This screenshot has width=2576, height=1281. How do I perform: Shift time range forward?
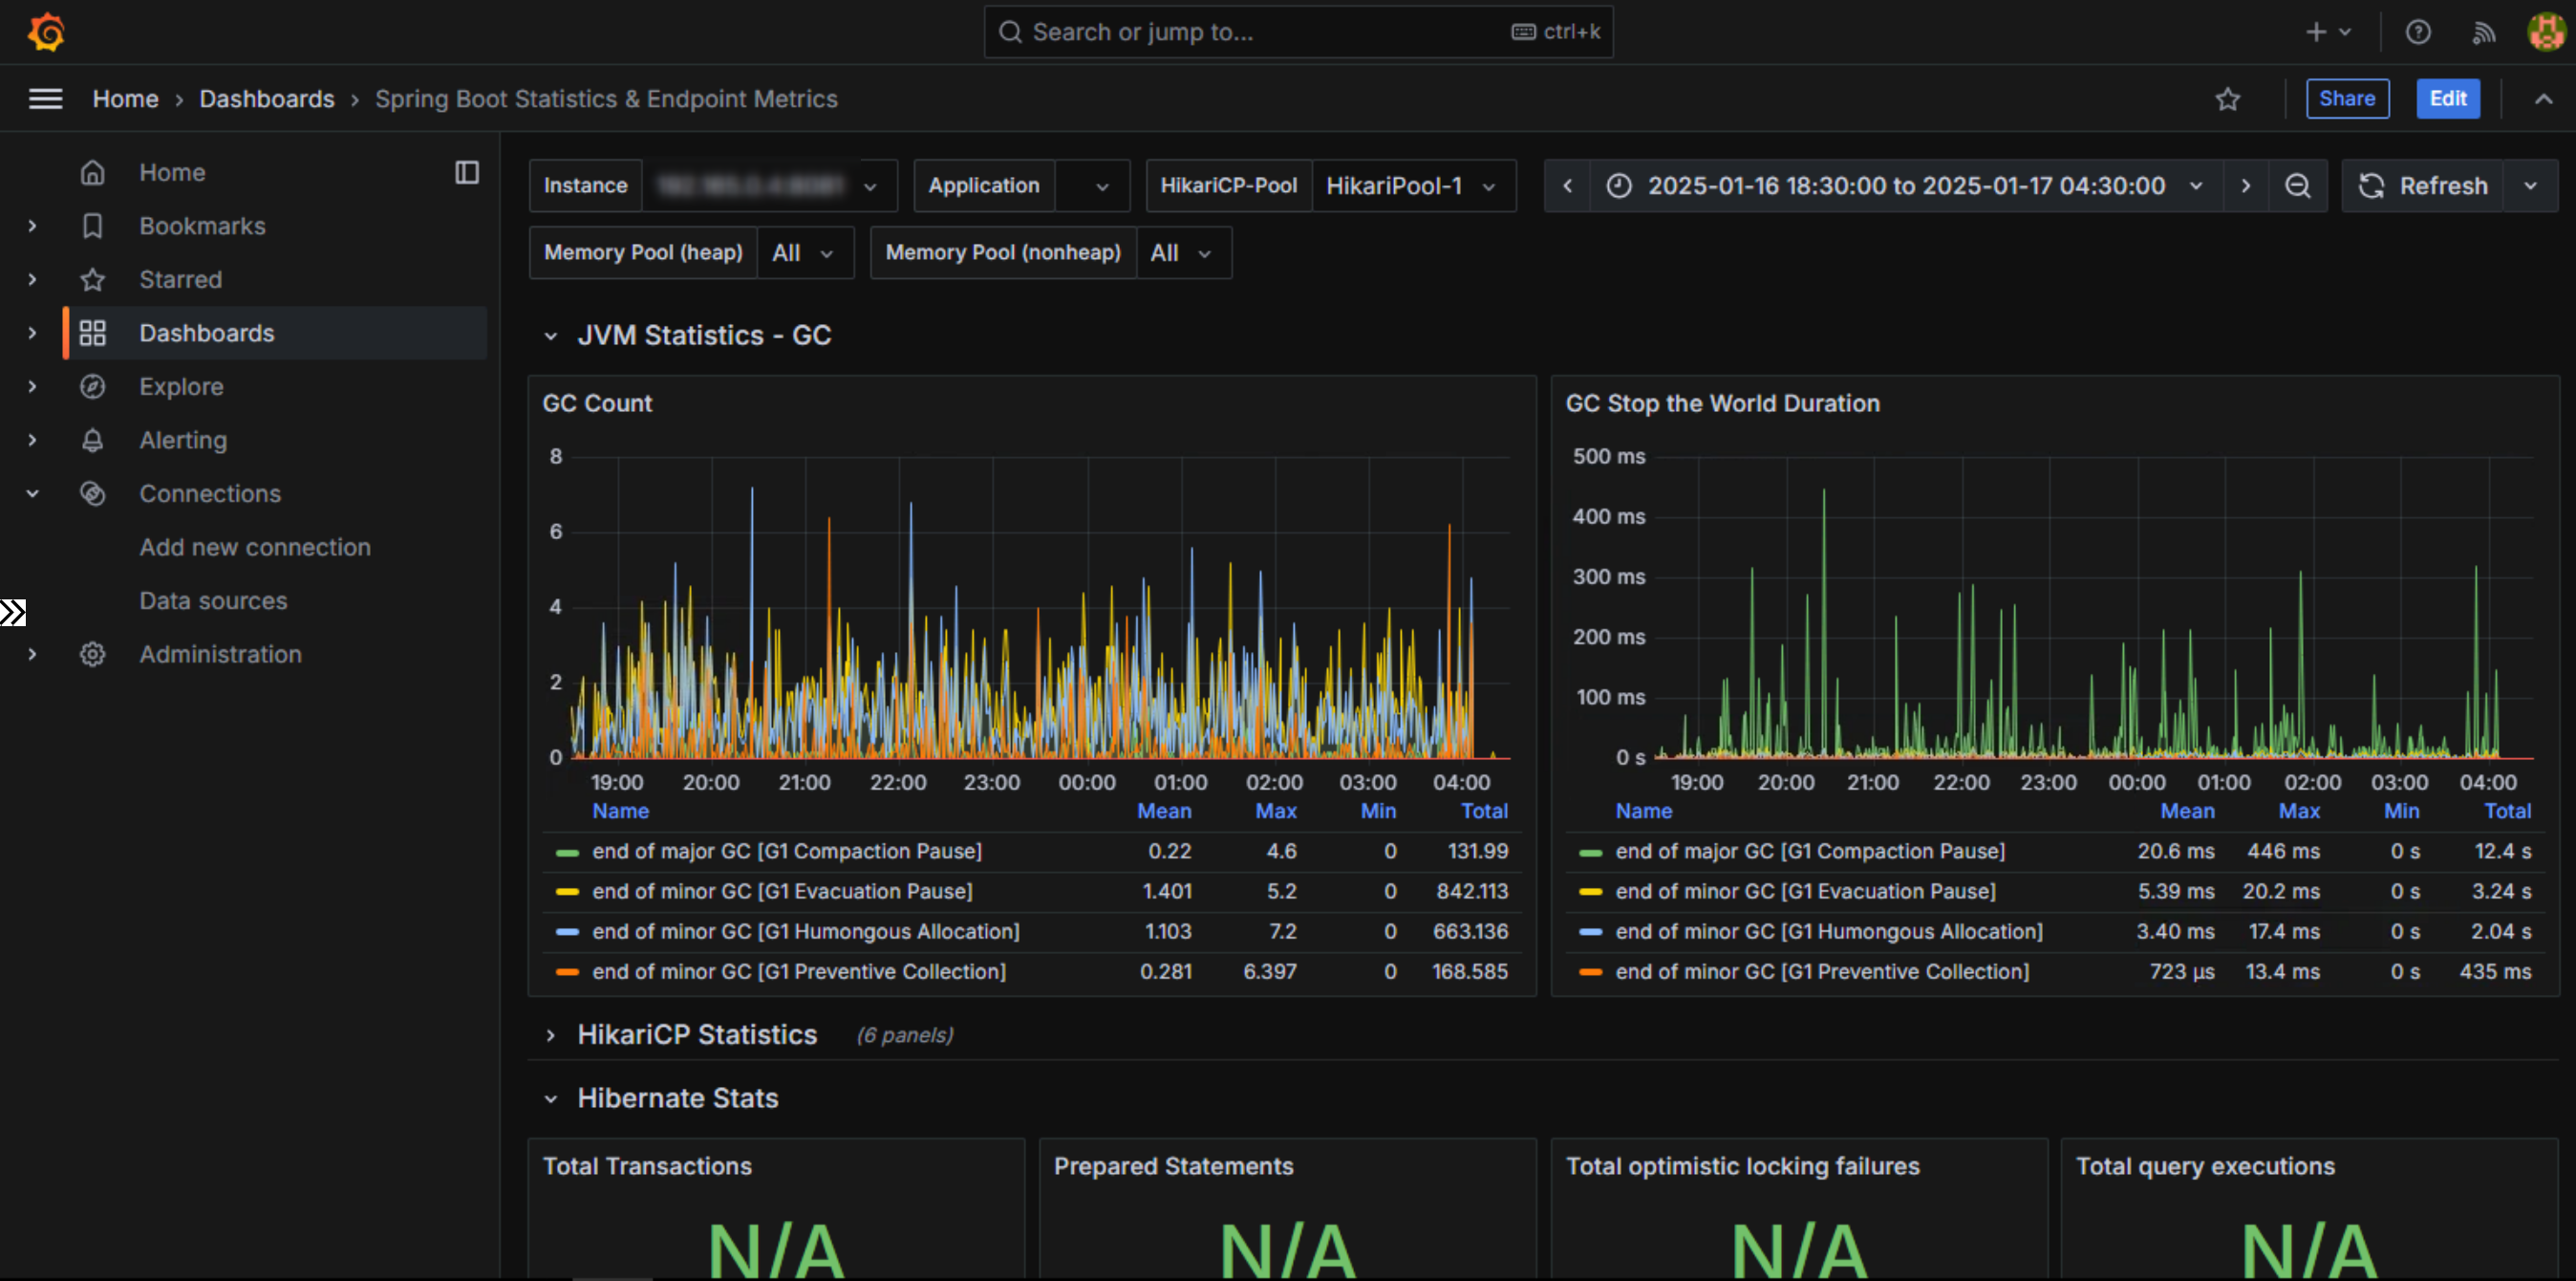2245,186
